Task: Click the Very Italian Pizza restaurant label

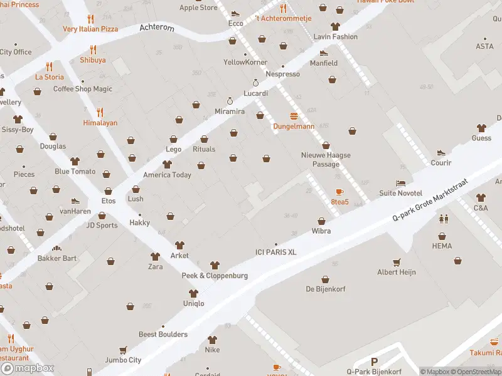Action: tap(90, 29)
